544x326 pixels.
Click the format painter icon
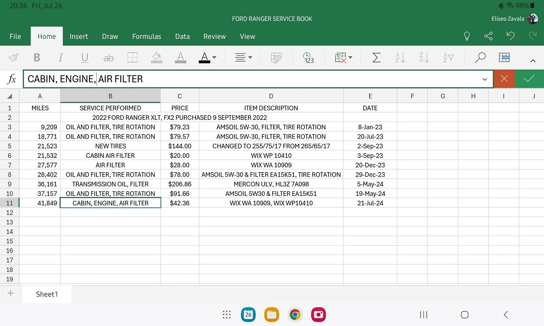(13, 57)
